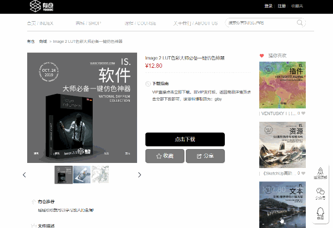Click the crown icon beside 文件描述
This screenshot has height=228, width=333.
pyautogui.click(x=33, y=226)
